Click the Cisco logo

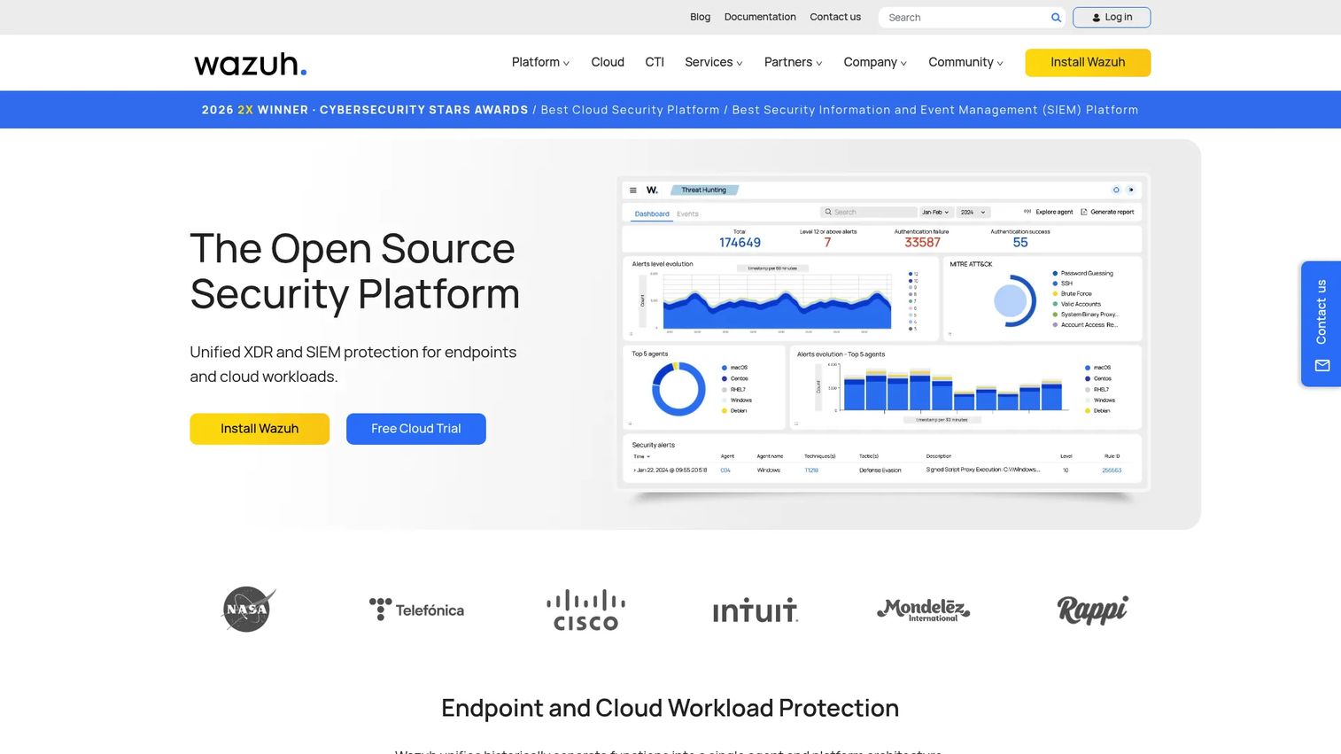(x=585, y=610)
